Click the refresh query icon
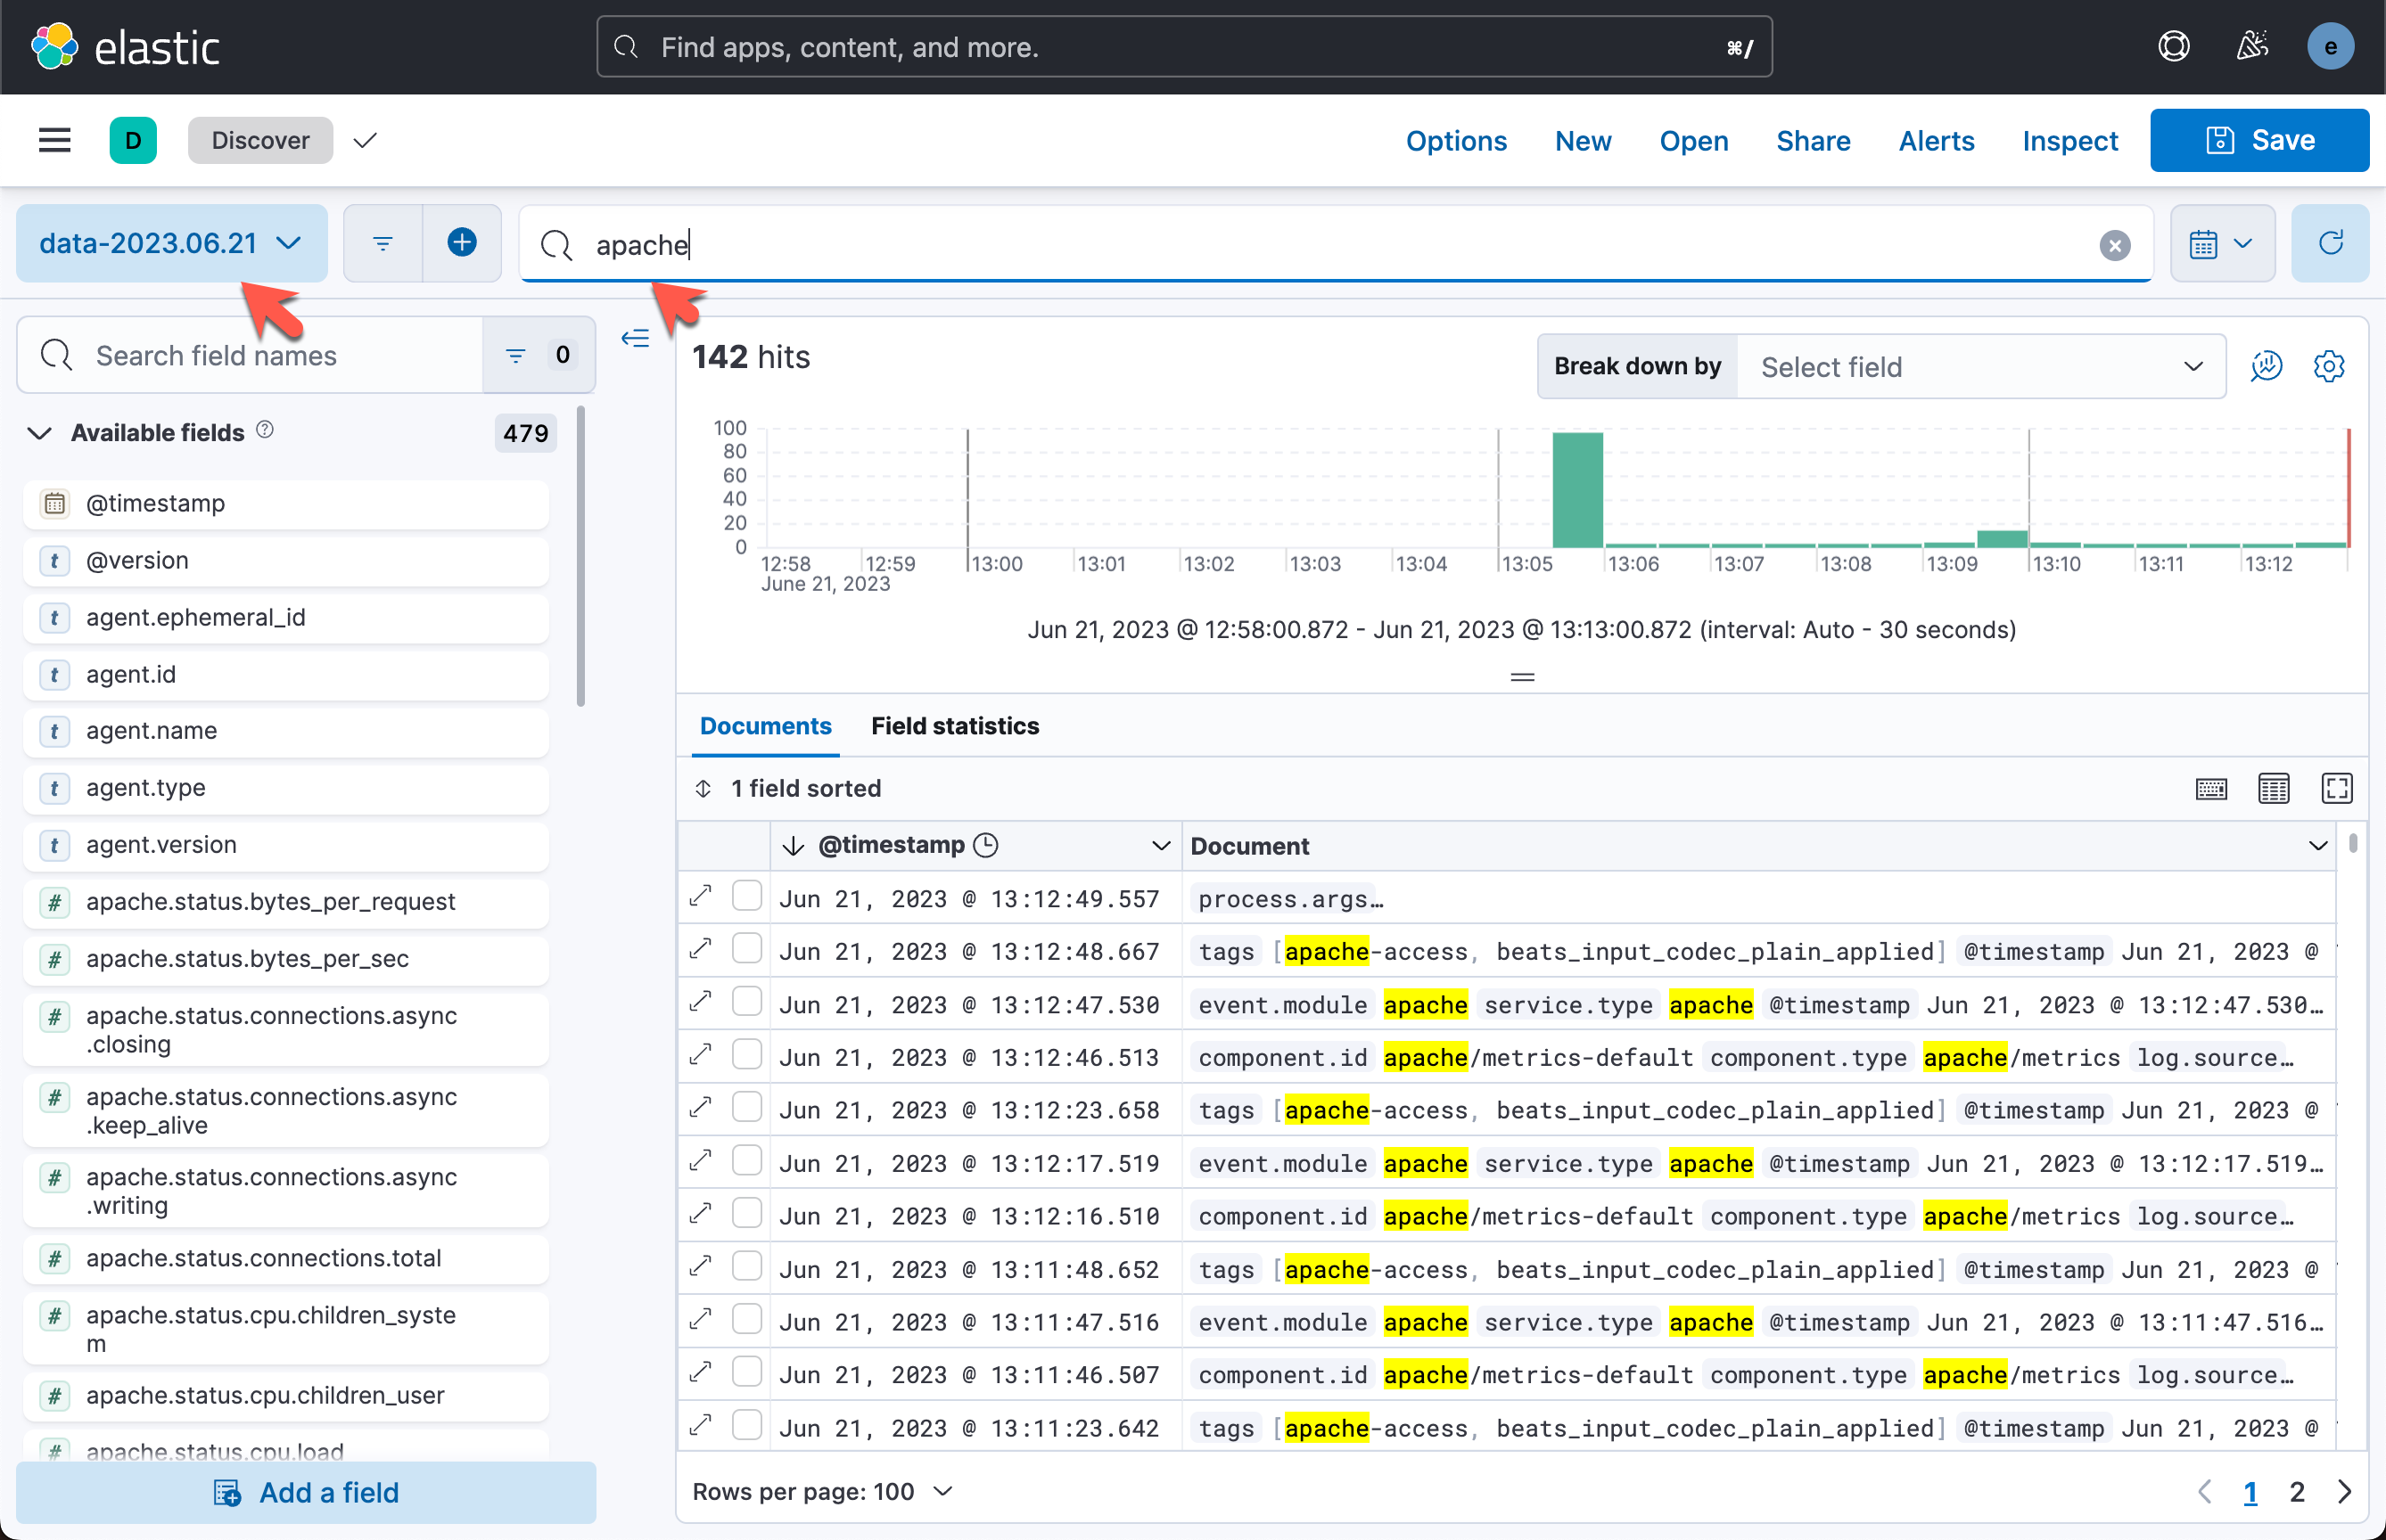Screen dimensions: 2386x1540 point(2329,244)
